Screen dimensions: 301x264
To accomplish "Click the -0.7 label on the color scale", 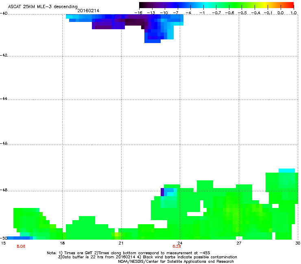I will coord(216,13).
